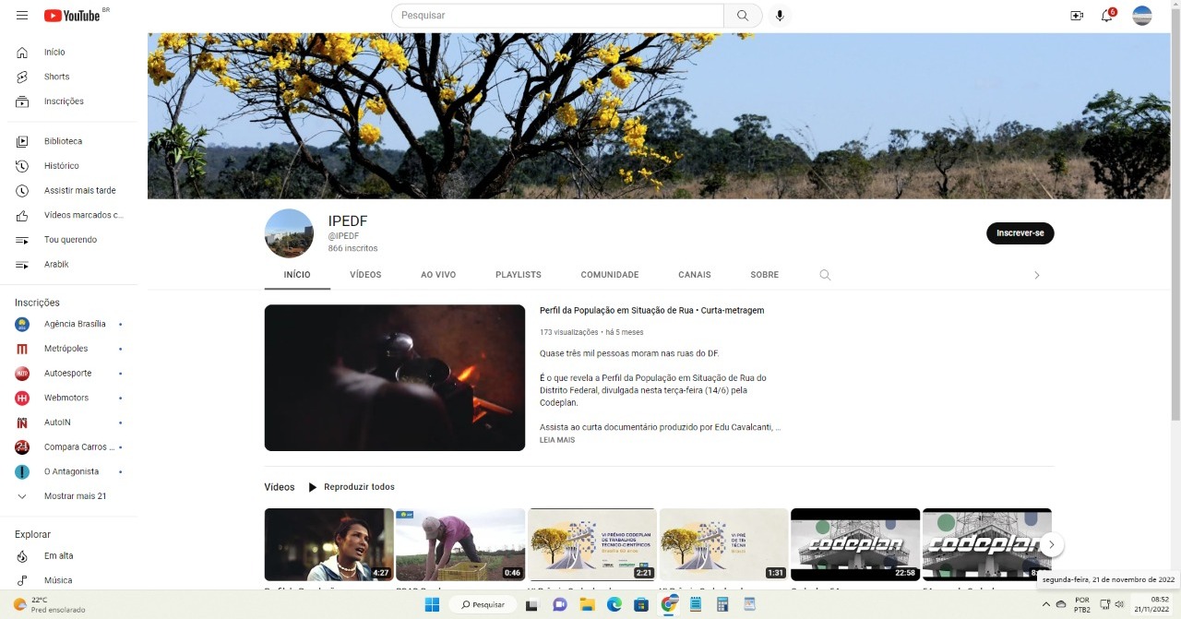Viewport: 1181px width, 619px height.
Task: Open Shorts from the sidebar
Action: pyautogui.click(x=56, y=77)
